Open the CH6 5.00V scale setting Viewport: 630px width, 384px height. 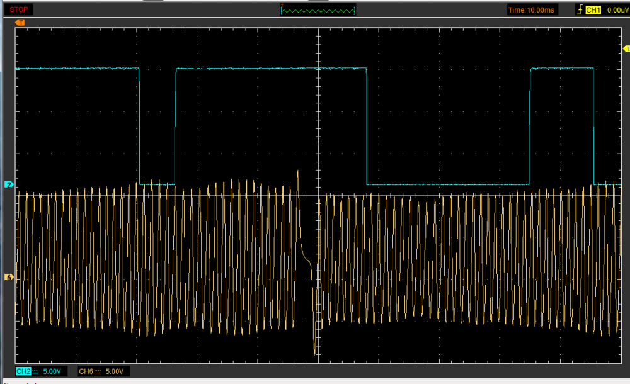pos(114,372)
